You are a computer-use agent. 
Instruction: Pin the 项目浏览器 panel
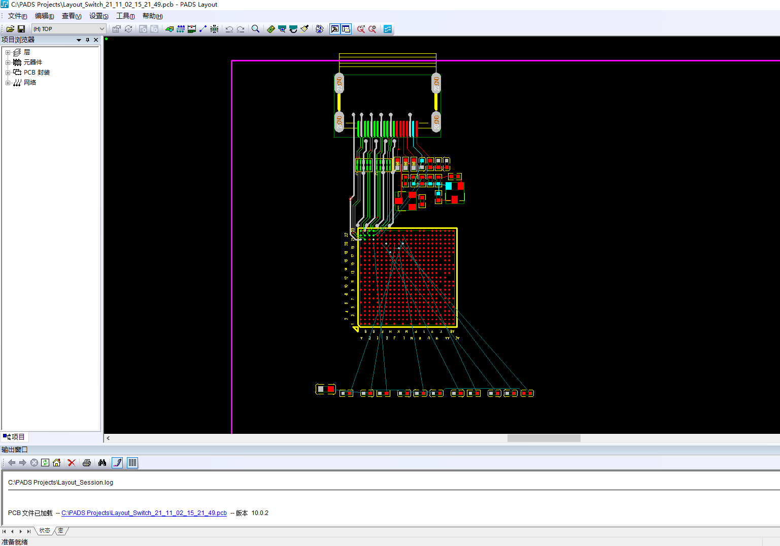click(87, 40)
